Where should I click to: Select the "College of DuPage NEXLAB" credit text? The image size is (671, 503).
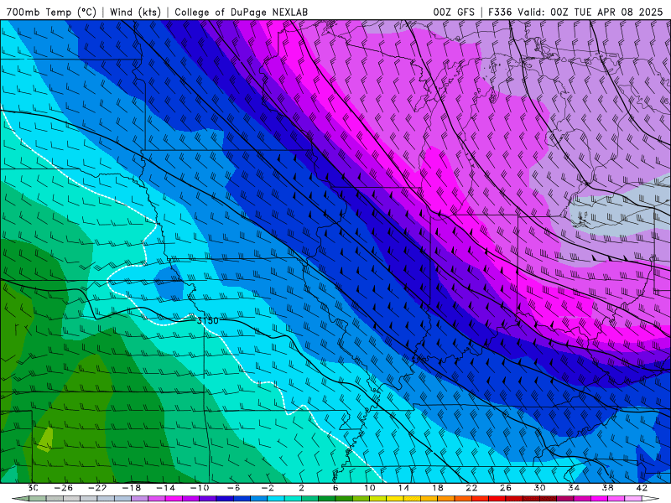[x=241, y=12]
